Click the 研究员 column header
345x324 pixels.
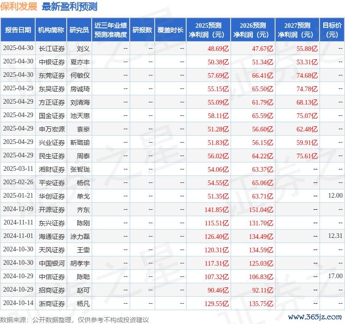(x=79, y=30)
